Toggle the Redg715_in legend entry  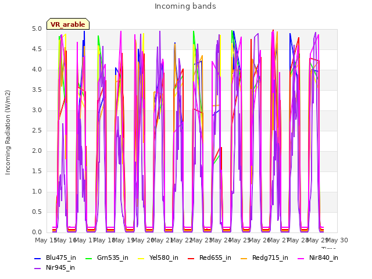tap(264, 257)
